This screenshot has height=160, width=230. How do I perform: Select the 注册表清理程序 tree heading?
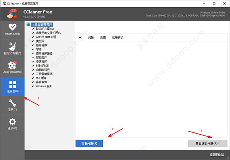tap(42, 25)
